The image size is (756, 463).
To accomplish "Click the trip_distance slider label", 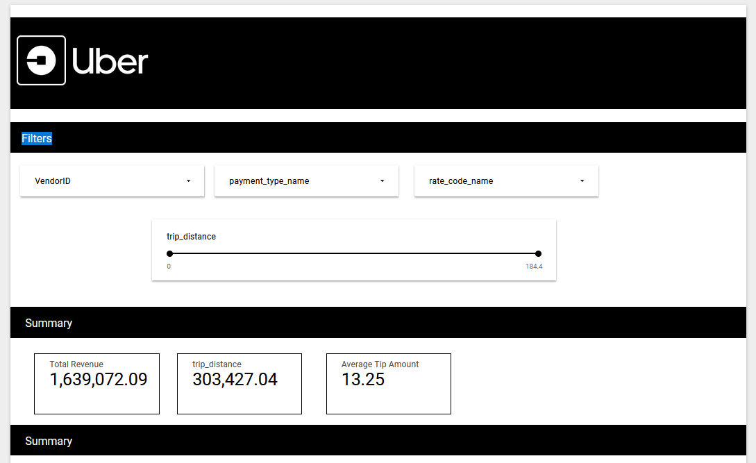I will pos(191,236).
